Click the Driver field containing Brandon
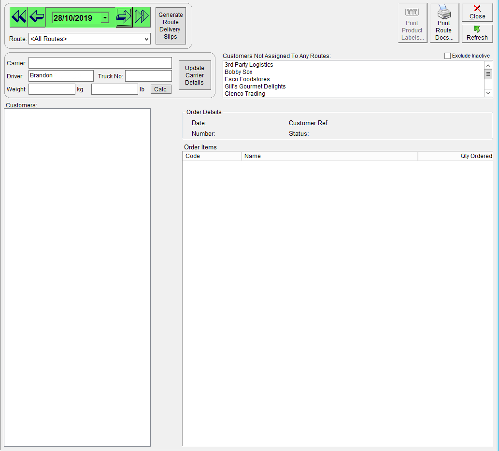The height and width of the screenshot is (451, 499). pos(61,76)
